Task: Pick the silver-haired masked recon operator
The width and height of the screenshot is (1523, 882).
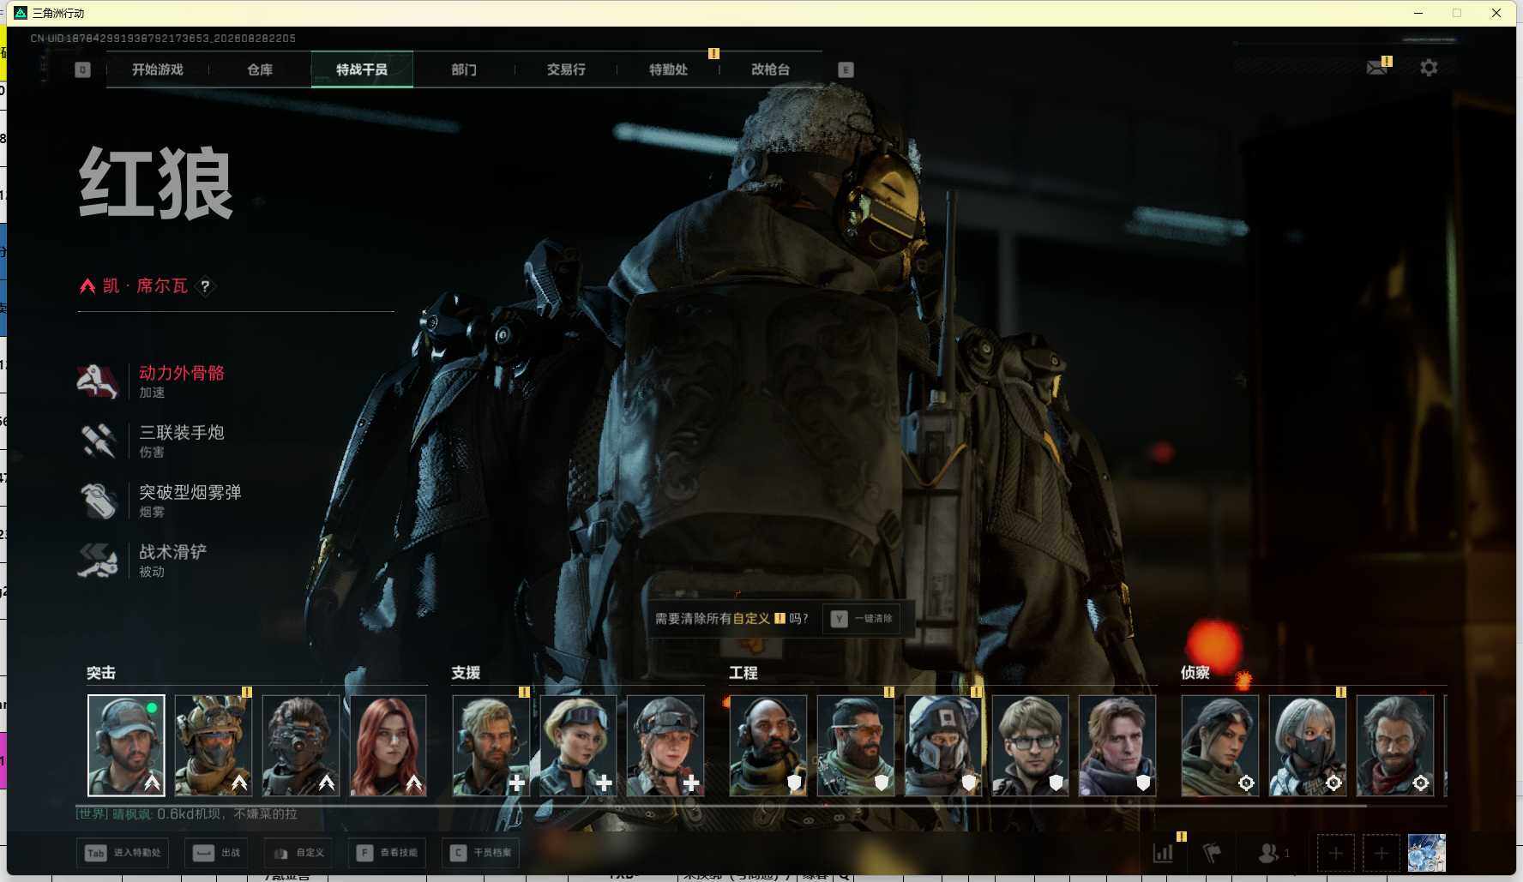Action: tap(1308, 746)
